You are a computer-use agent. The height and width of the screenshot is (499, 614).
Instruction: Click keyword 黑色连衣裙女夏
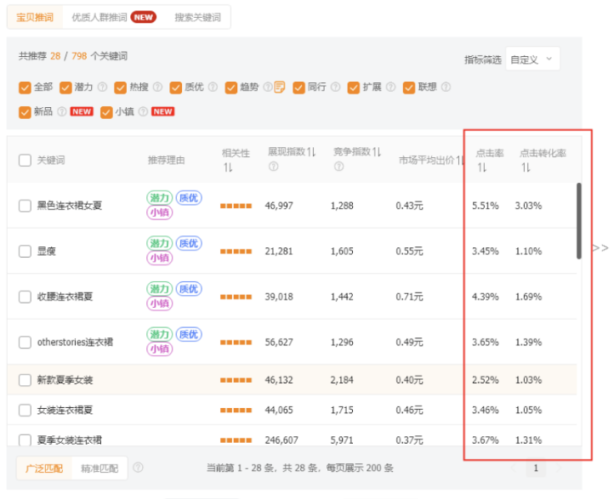click(x=70, y=206)
